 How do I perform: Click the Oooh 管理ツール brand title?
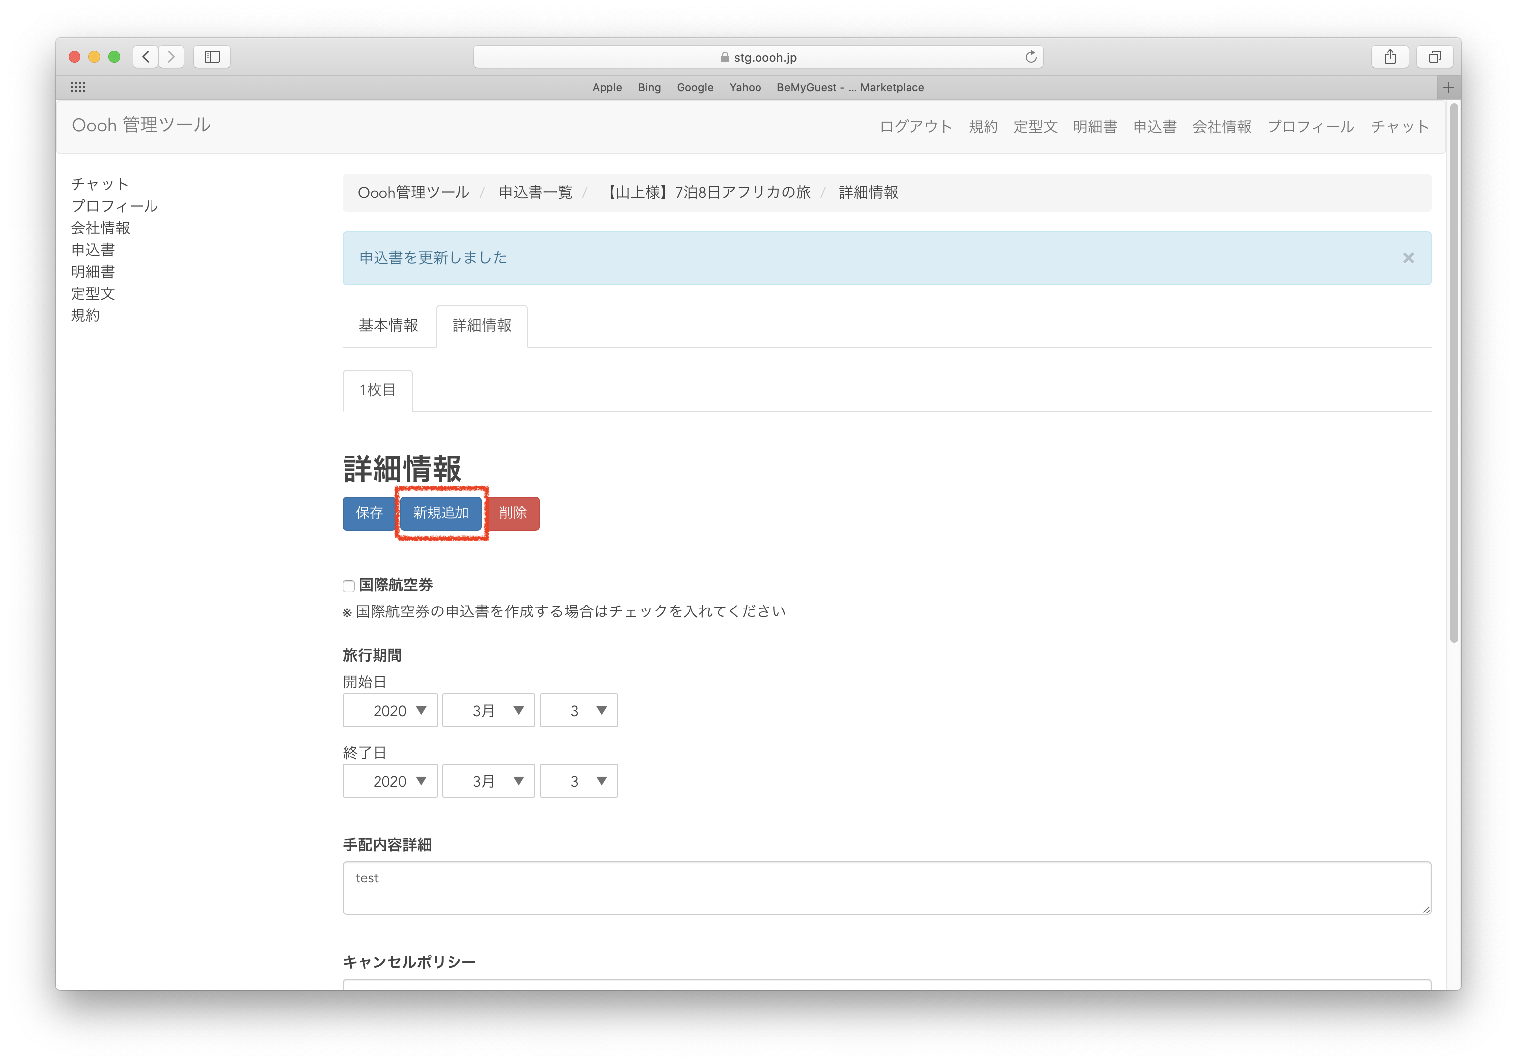point(141,125)
